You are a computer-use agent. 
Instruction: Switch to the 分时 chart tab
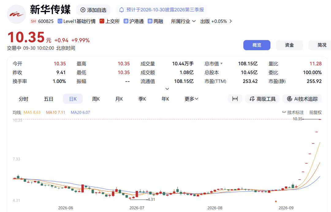pos(23,99)
